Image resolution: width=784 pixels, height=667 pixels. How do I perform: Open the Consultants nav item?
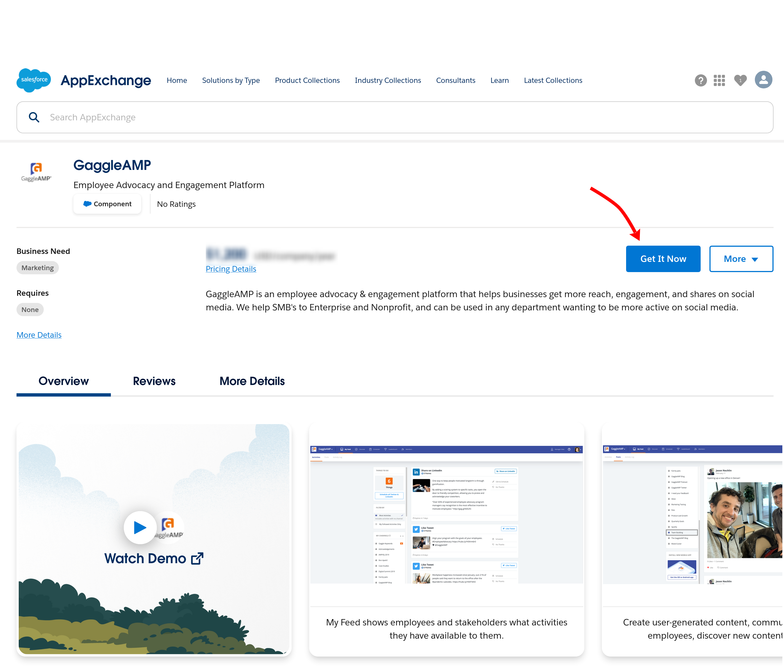coord(456,80)
